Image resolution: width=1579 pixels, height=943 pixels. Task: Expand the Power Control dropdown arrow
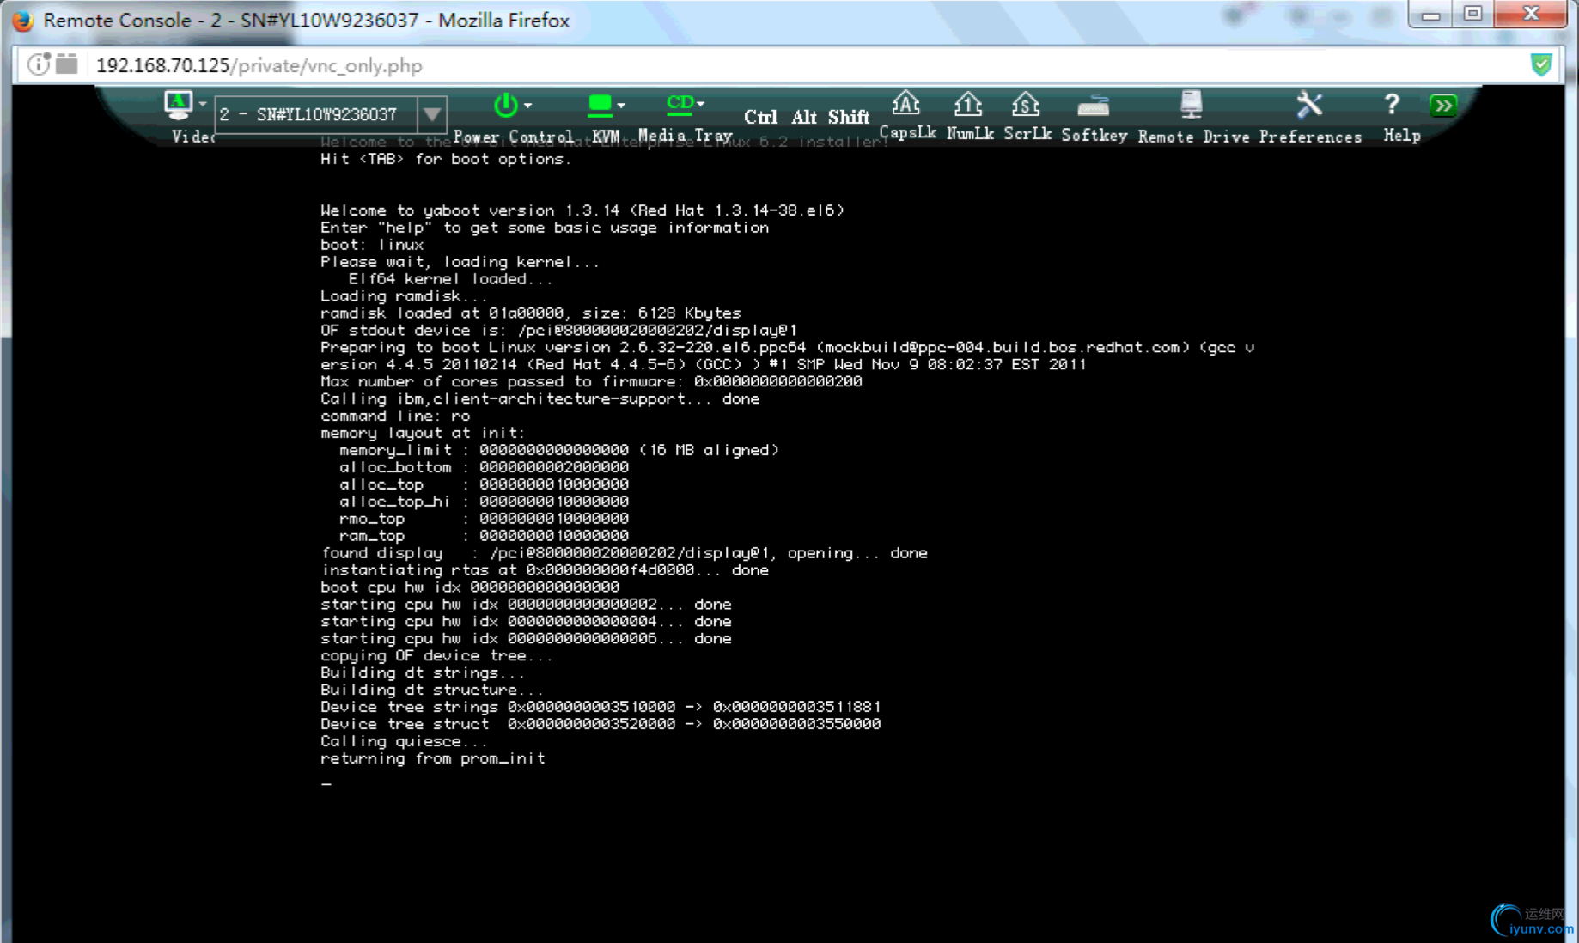coord(527,105)
